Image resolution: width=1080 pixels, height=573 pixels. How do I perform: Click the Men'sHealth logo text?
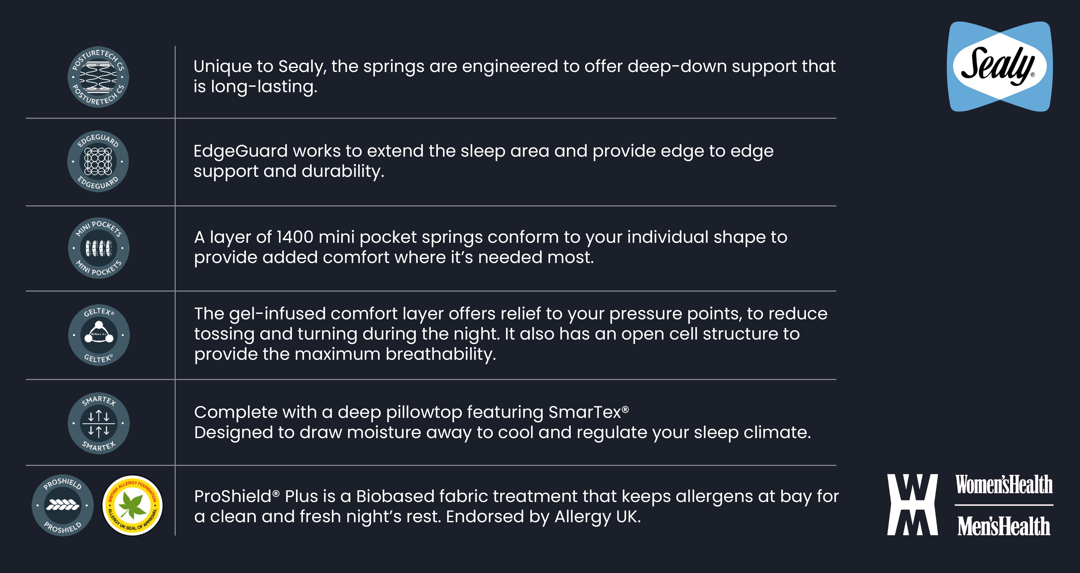click(1004, 526)
